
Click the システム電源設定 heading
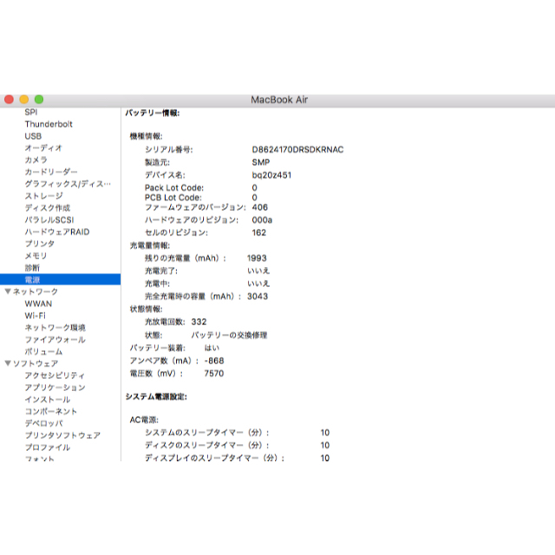156,397
